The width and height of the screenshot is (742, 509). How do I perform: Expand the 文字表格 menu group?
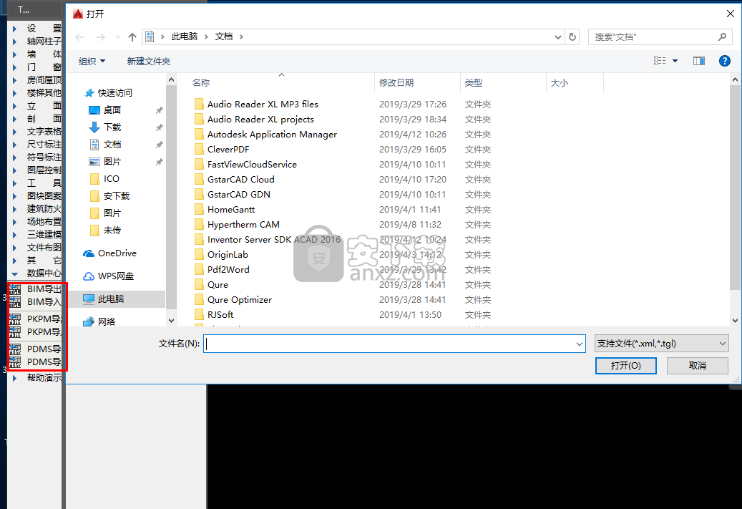(14, 132)
